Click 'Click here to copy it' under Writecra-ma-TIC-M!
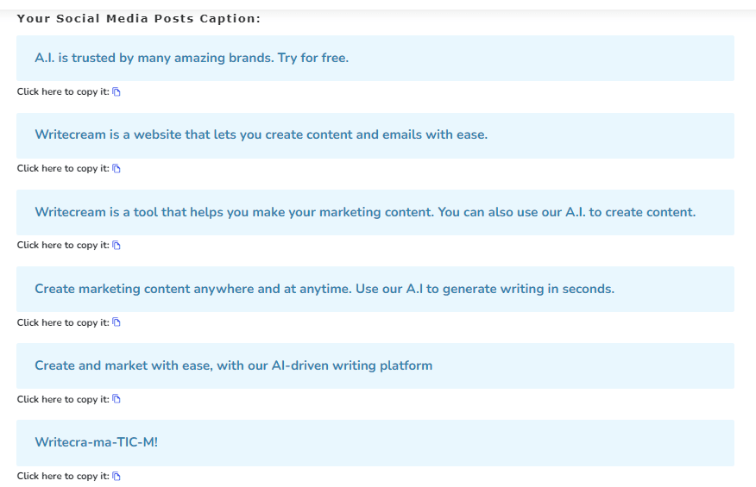Screen dimensions: 756x487 click(x=63, y=476)
